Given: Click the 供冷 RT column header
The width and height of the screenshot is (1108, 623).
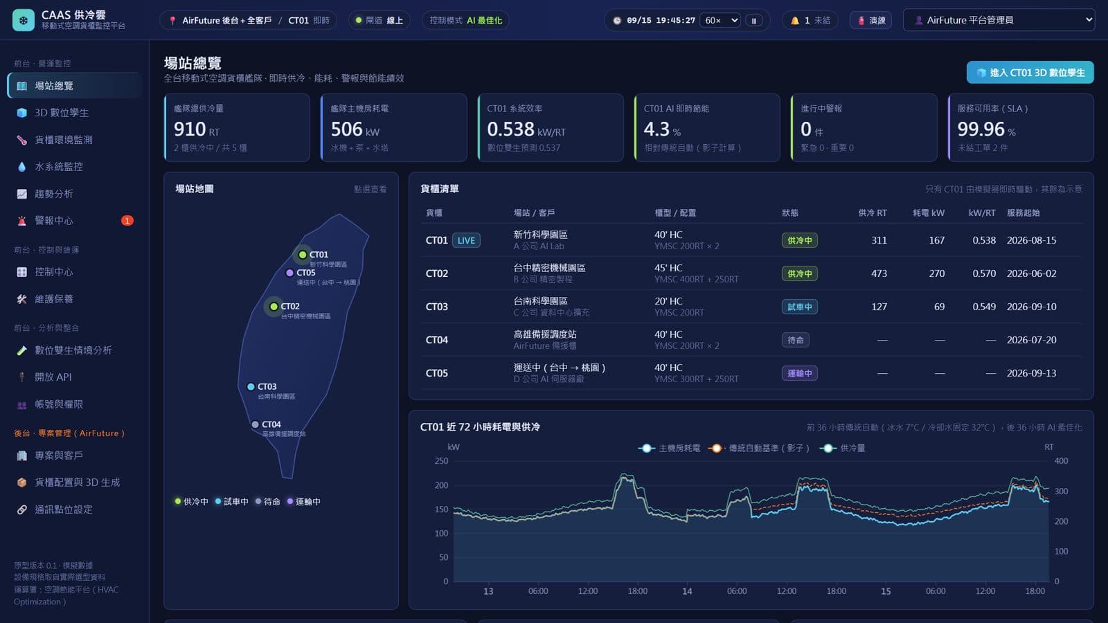Looking at the screenshot, I should tap(873, 213).
